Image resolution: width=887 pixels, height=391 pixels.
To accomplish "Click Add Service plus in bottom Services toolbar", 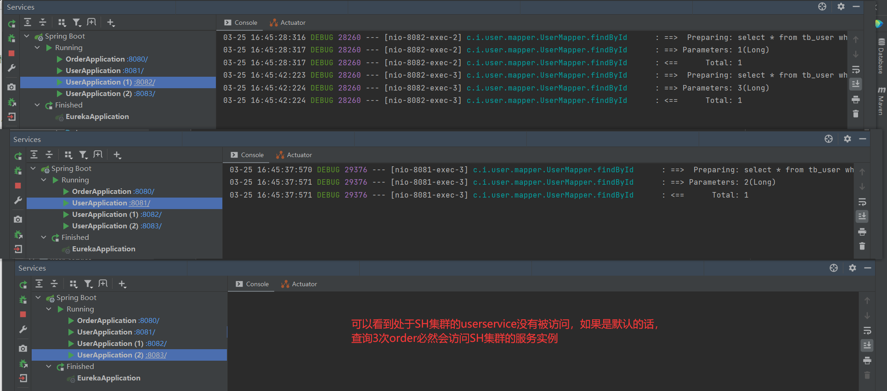I will [x=122, y=283].
